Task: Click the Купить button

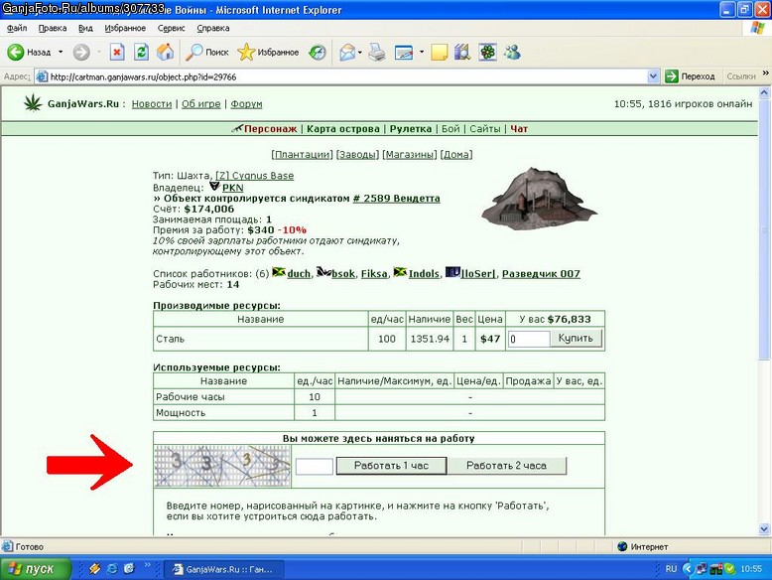Action: click(x=576, y=339)
